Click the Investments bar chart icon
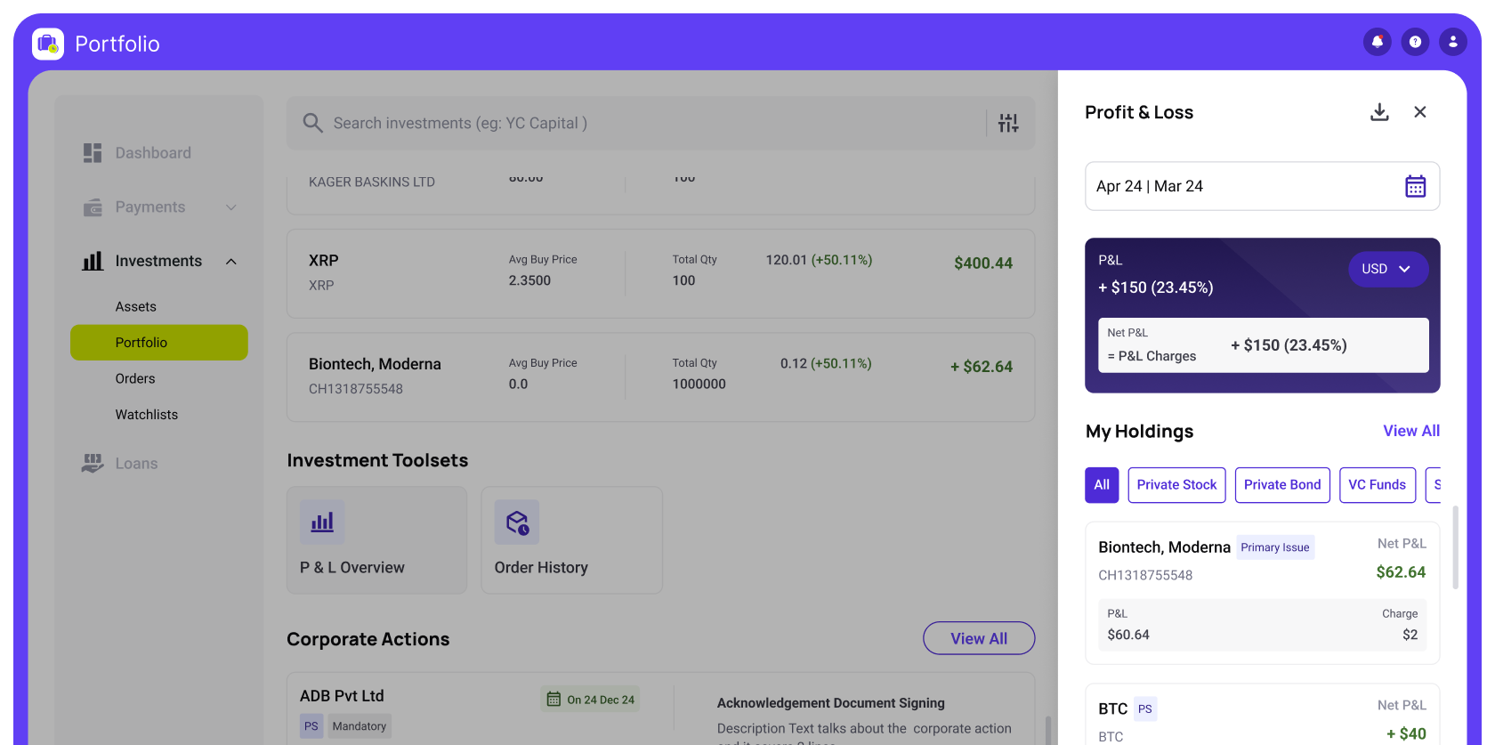1495x745 pixels. tap(93, 261)
